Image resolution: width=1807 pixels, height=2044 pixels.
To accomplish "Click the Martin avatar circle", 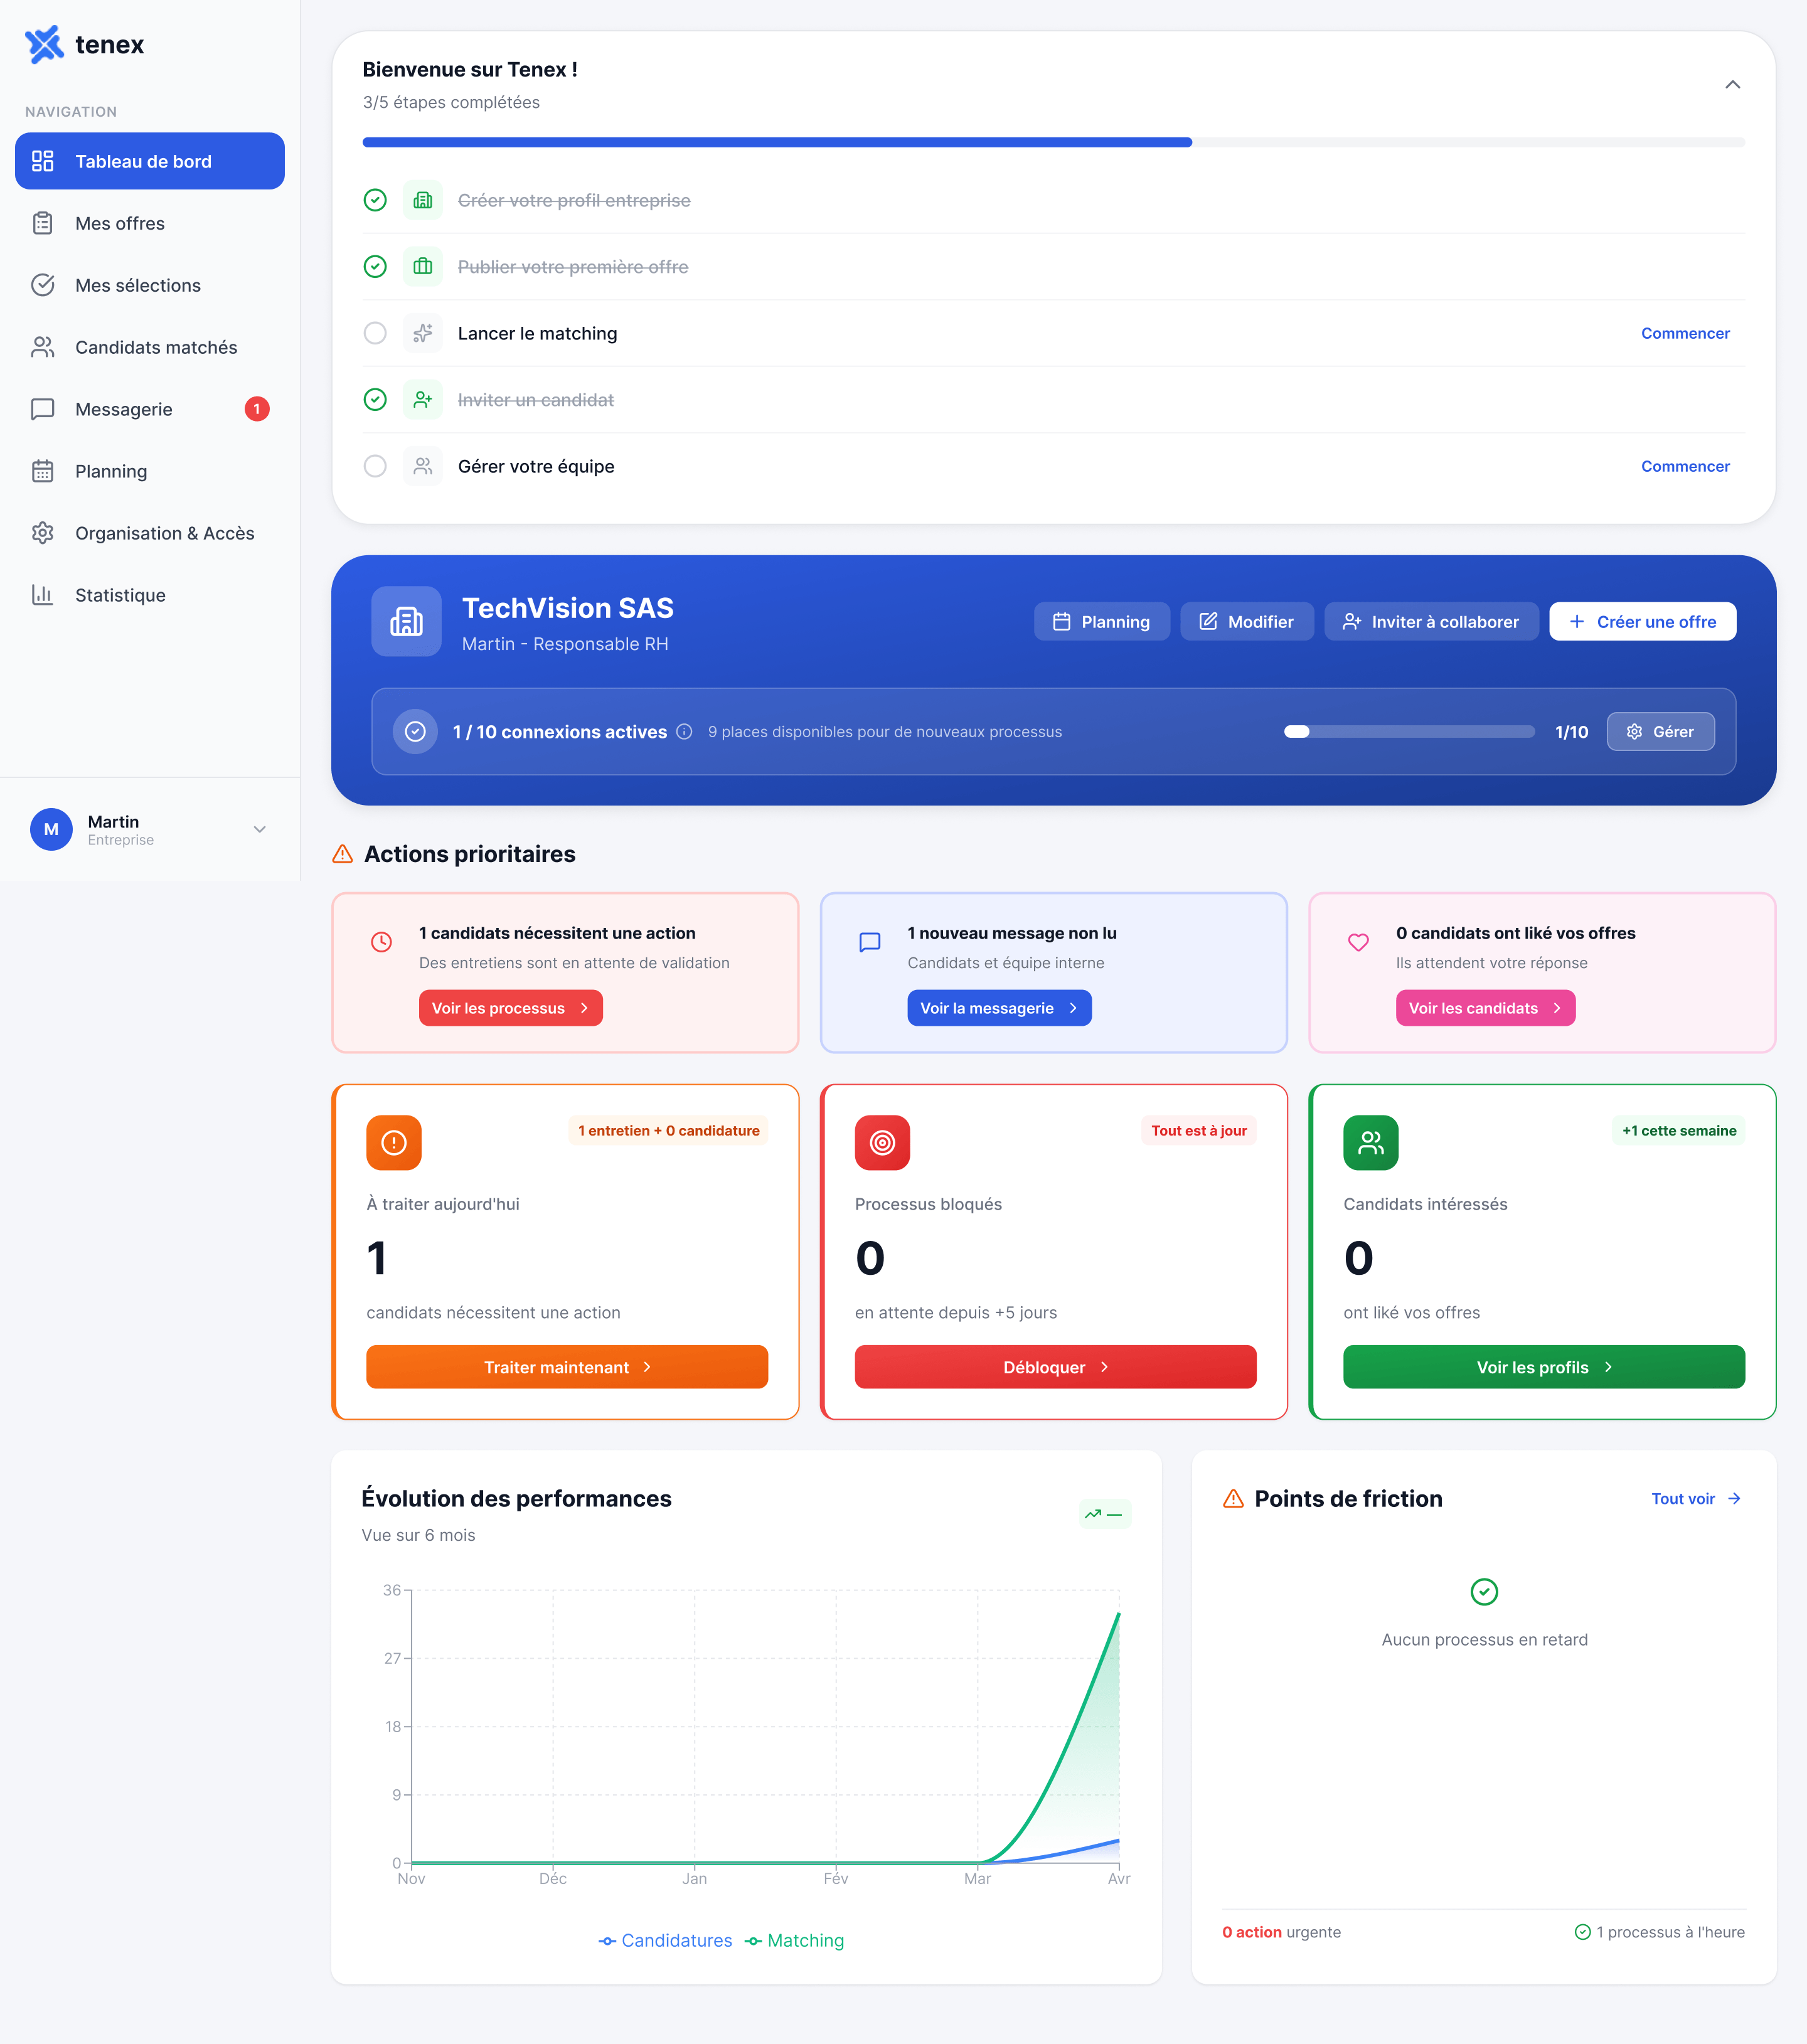I will click(51, 829).
